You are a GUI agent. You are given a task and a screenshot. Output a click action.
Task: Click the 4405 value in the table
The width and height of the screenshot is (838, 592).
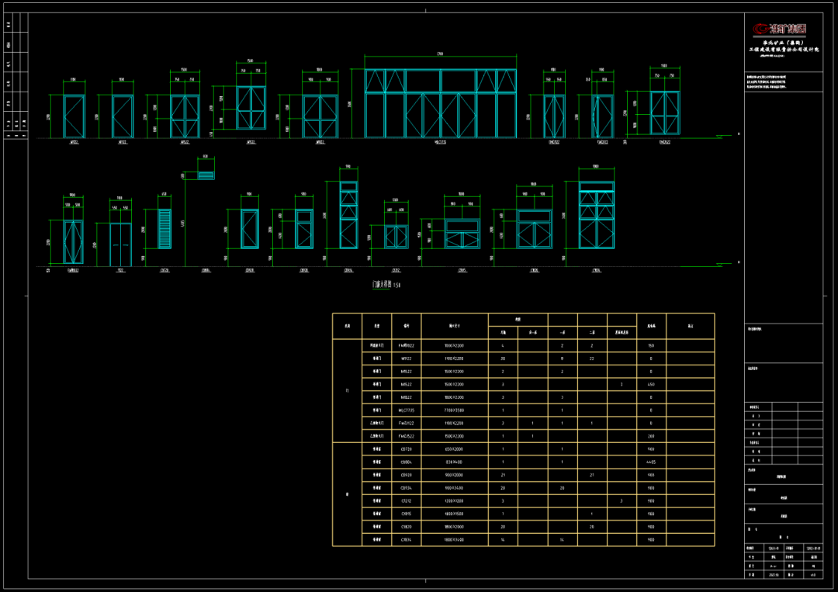[x=651, y=462]
